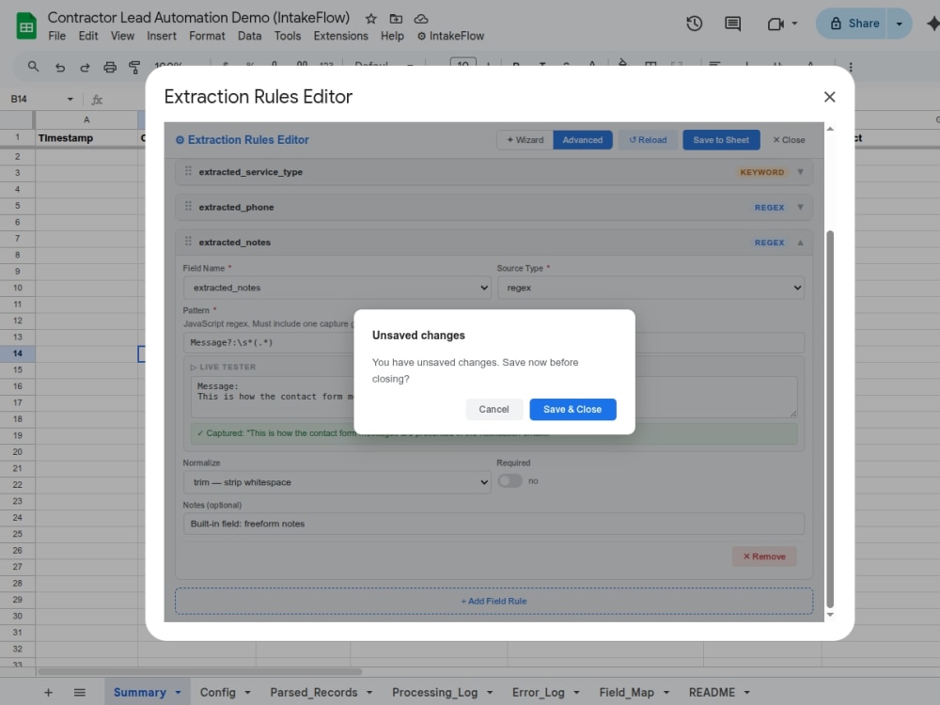
Task: Click Cancel in Unsaved changes dialog
Action: click(494, 410)
